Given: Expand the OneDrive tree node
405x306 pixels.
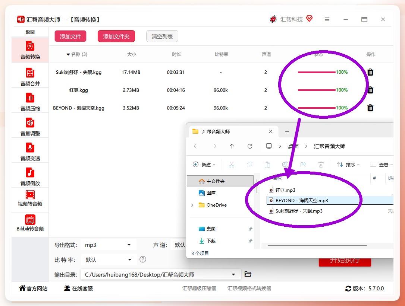Looking at the screenshot, I should [x=192, y=205].
